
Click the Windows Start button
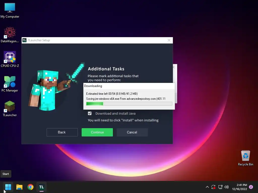8,187
